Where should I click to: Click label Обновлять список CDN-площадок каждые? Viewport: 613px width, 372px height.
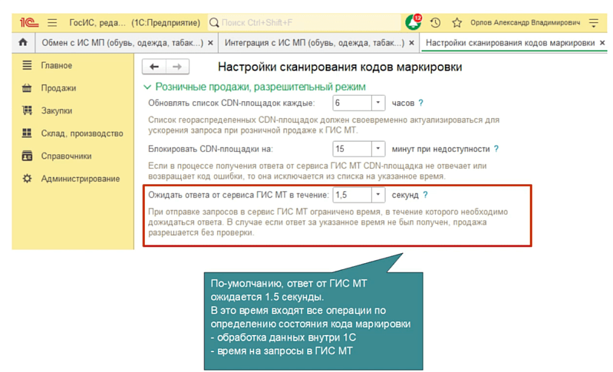(x=231, y=103)
